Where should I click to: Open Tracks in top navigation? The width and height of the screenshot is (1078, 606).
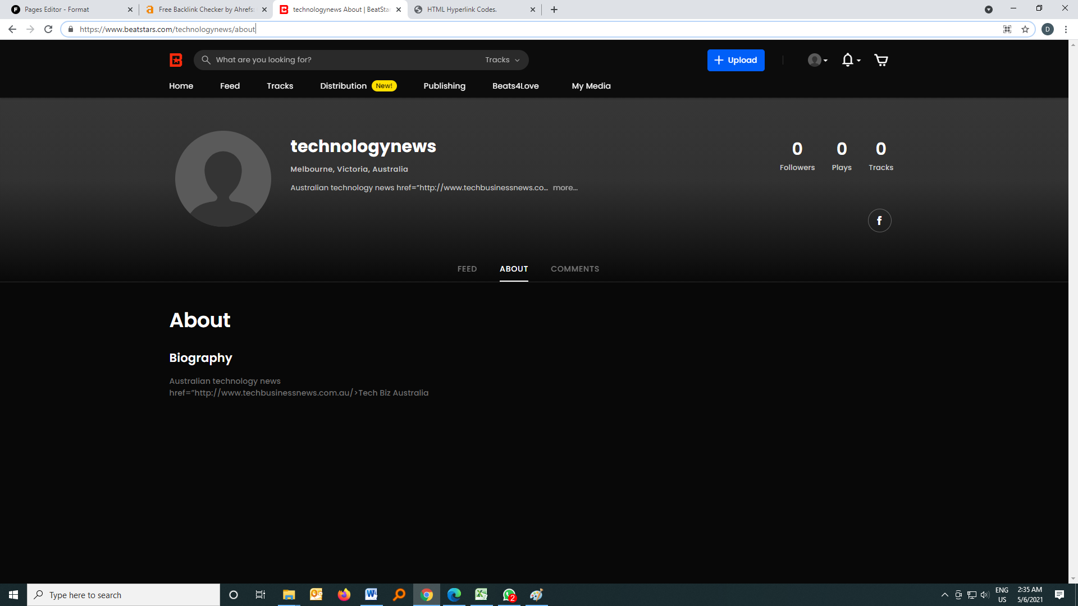280,86
